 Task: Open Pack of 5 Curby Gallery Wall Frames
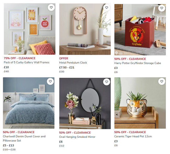click(27, 62)
